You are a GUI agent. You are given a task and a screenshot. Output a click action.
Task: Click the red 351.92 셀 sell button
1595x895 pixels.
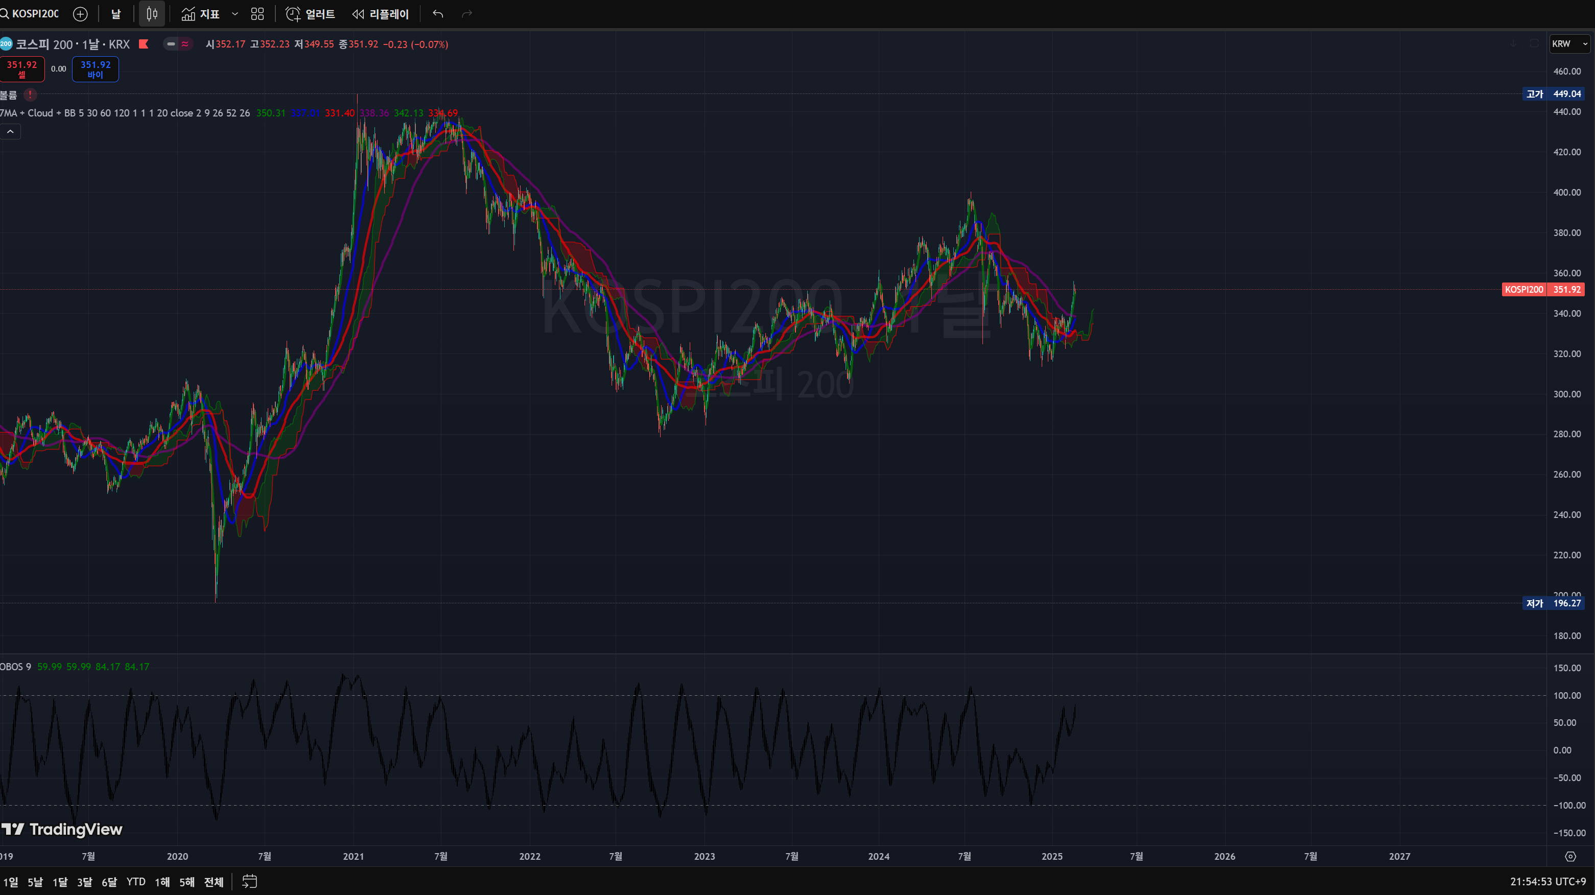[x=22, y=68]
